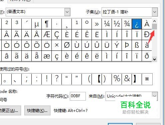
Task: Select the capital Ö umlaut character
Action: [47, 45]
